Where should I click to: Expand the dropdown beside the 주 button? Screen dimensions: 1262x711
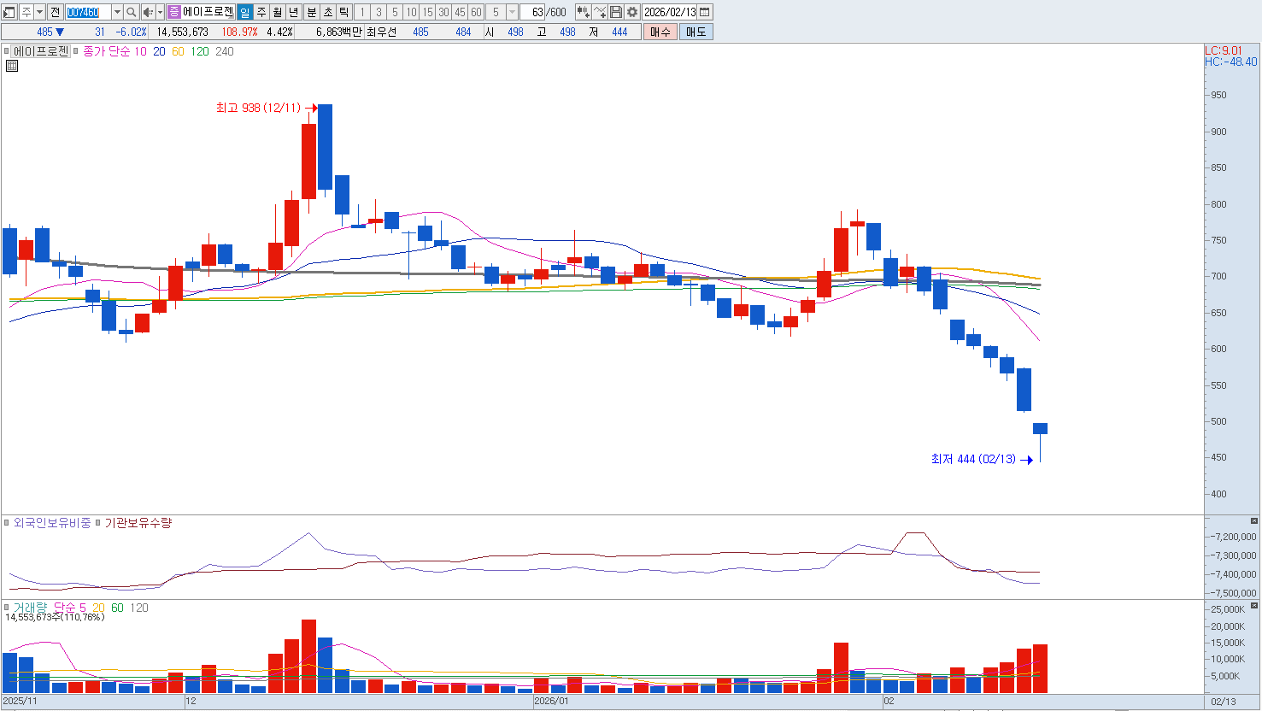[x=39, y=12]
